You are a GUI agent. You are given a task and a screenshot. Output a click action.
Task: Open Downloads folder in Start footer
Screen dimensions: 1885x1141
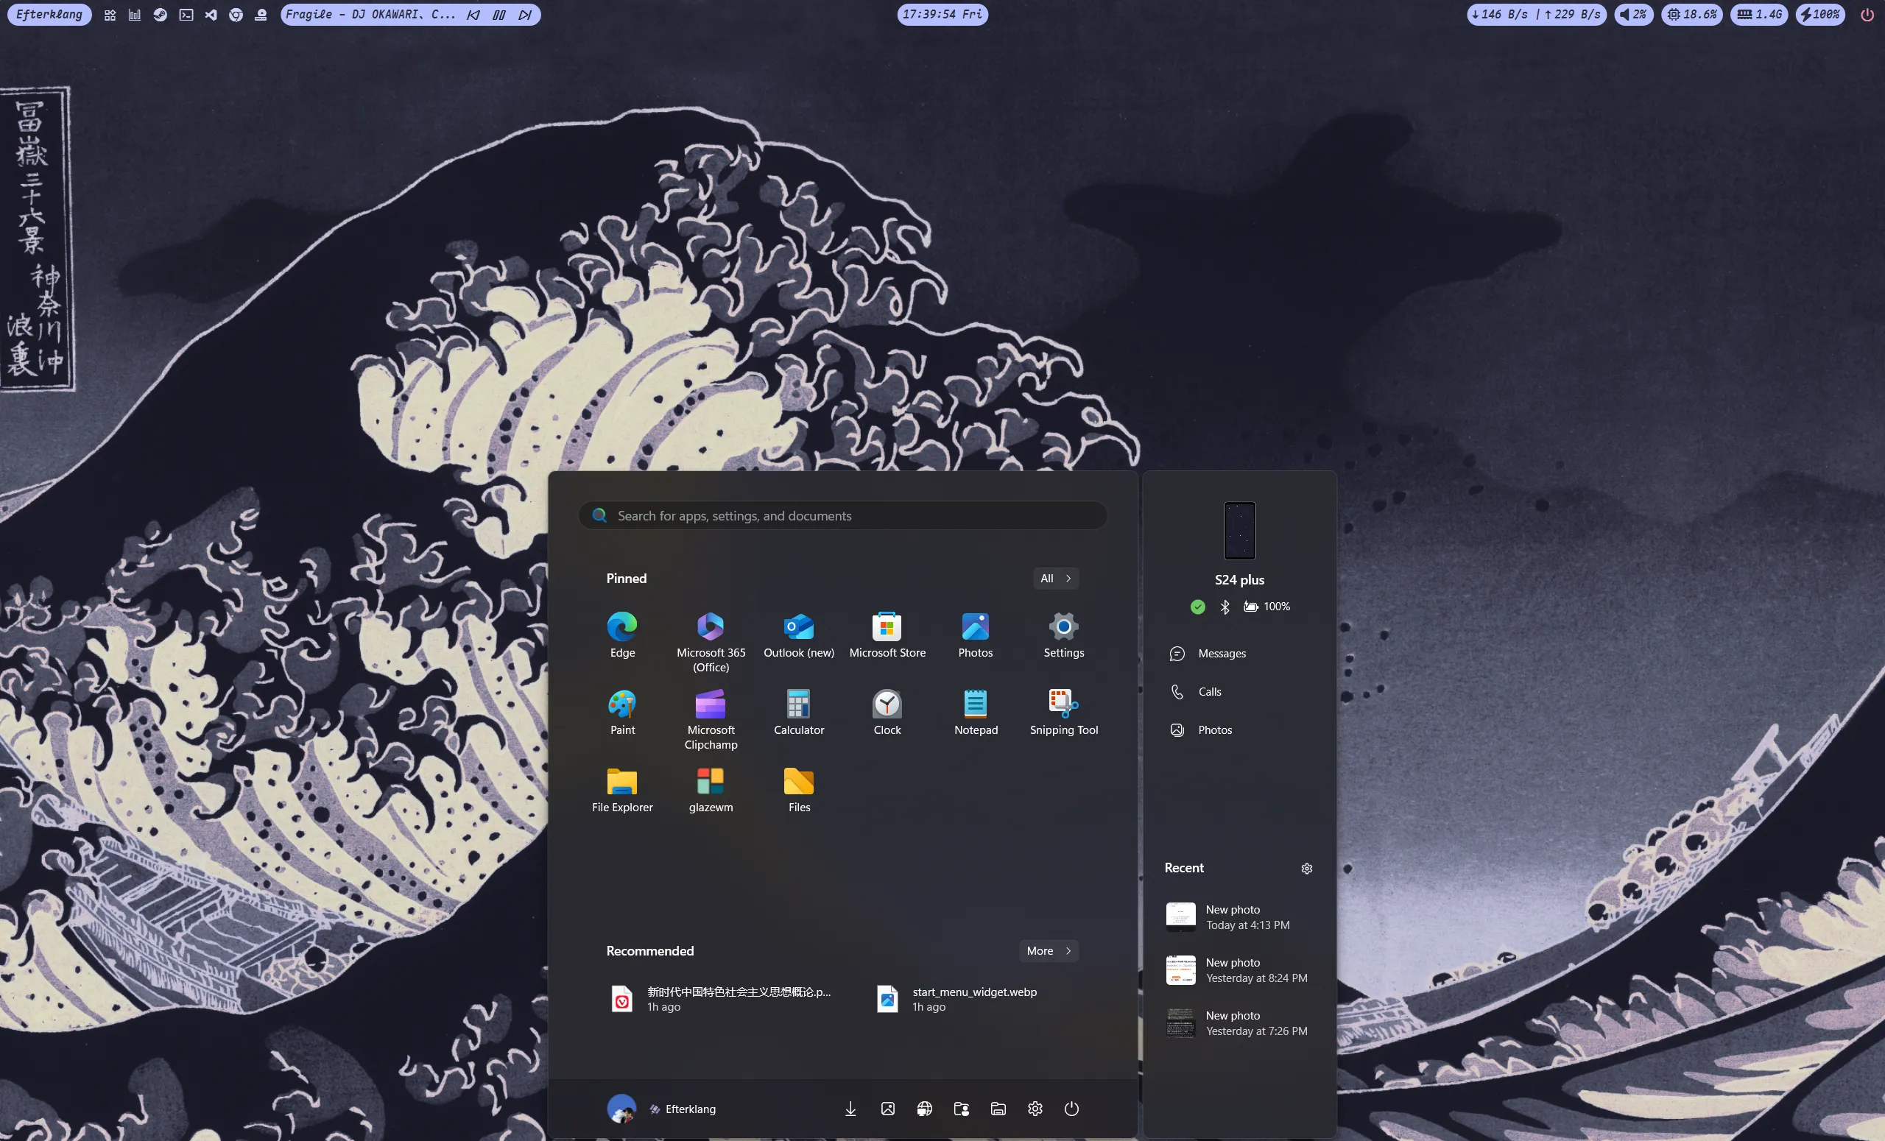point(850,1108)
